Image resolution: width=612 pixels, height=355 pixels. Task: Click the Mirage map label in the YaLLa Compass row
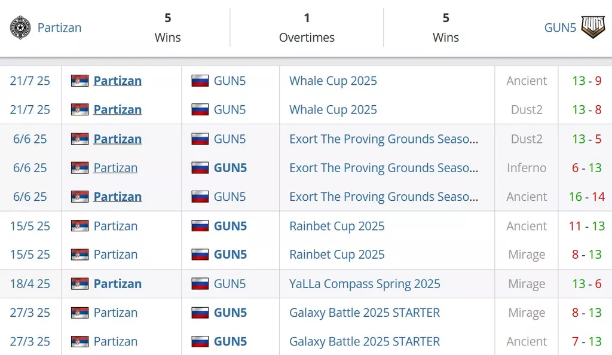[527, 284]
